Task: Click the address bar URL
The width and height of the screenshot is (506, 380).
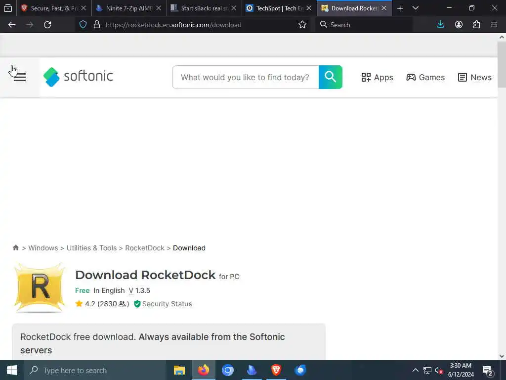Action: coord(173,25)
